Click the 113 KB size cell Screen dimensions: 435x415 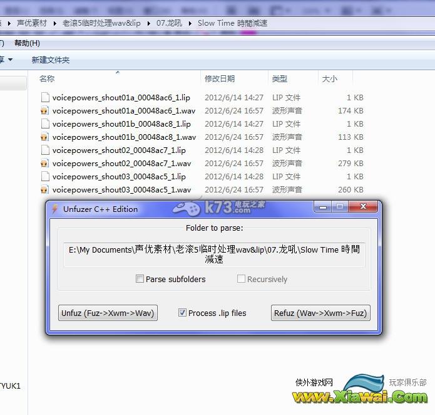(x=351, y=137)
